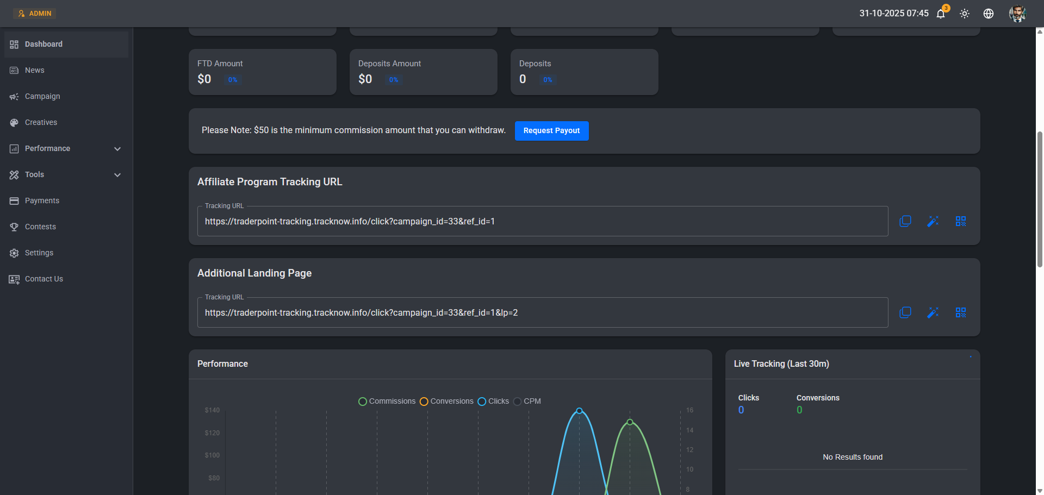Open QR code for Additional Landing Page

pos(961,312)
